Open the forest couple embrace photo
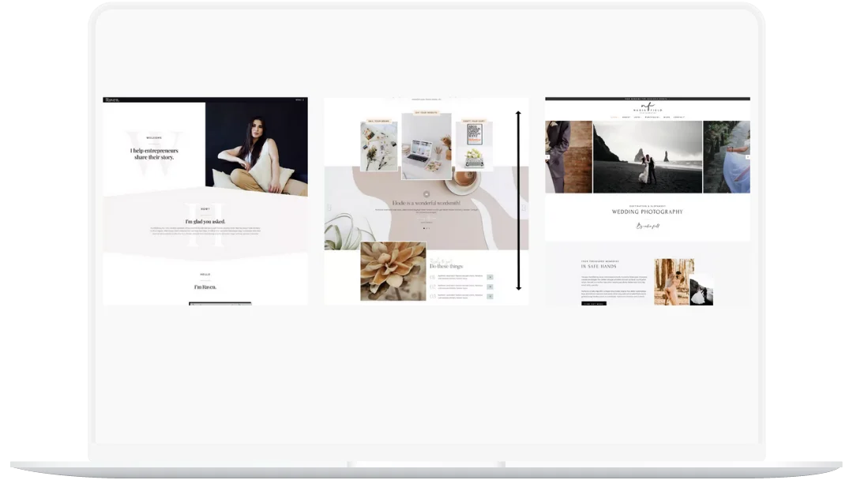This screenshot has width=853, height=480. 674,282
